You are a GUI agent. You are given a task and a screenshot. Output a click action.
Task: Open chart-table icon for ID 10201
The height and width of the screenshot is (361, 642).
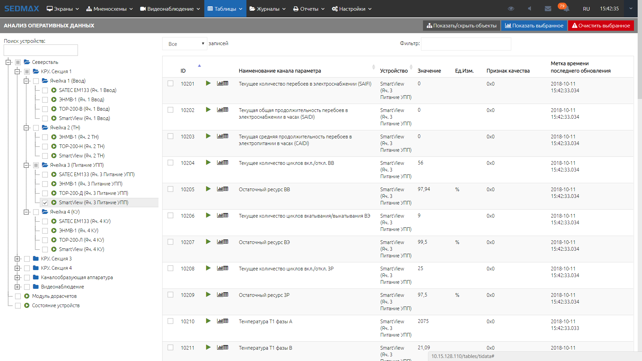click(x=222, y=83)
